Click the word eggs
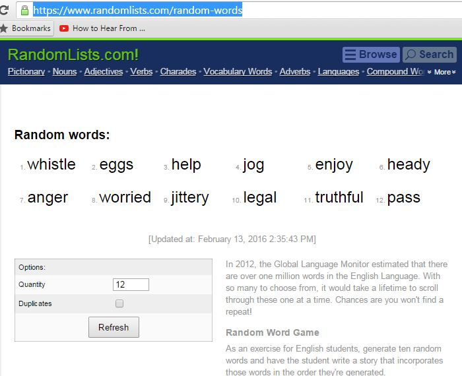462x376 pixels. pos(116,165)
